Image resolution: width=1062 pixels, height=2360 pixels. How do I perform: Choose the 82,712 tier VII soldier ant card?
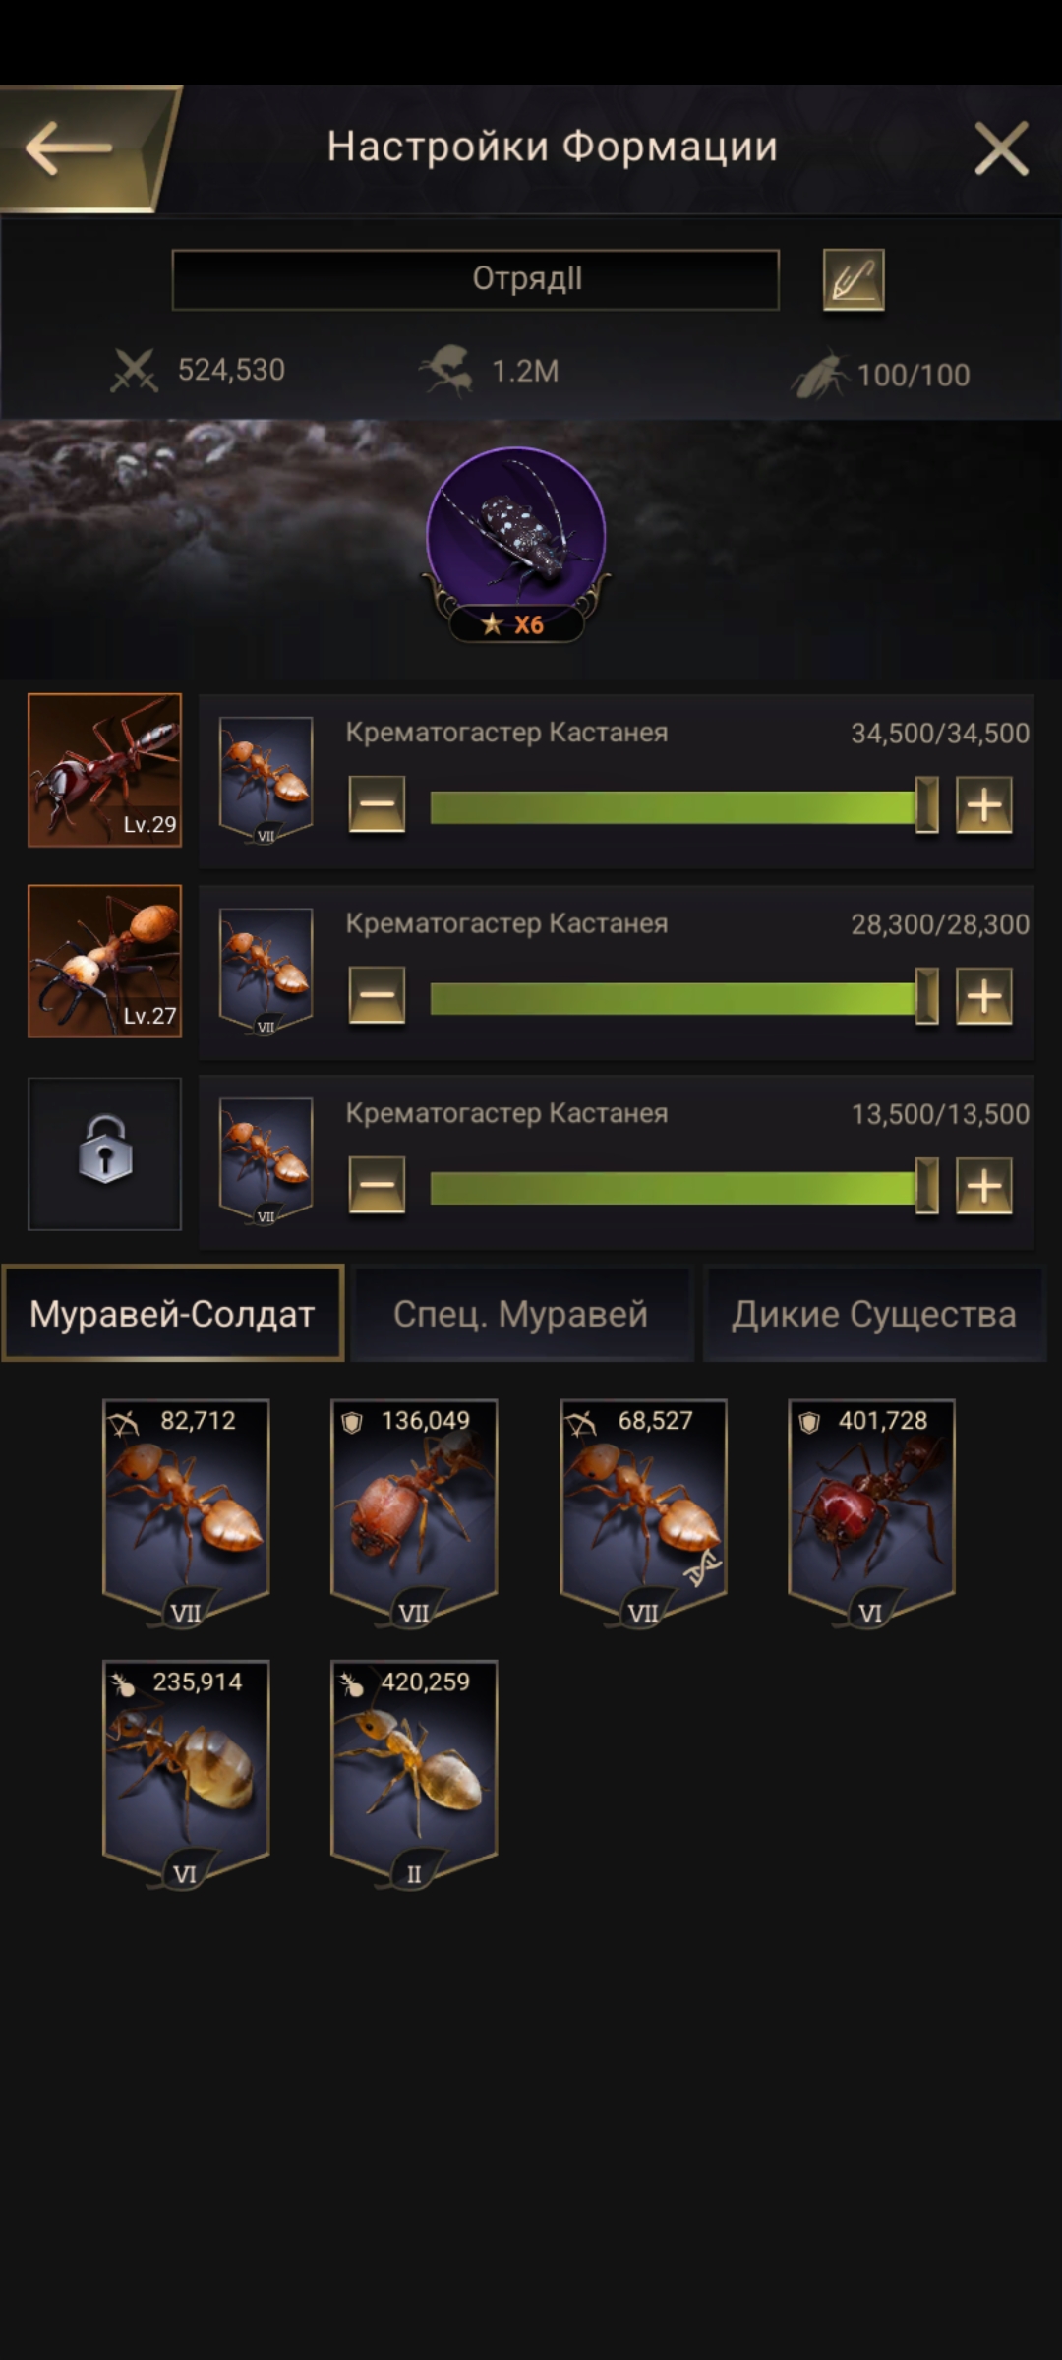click(x=186, y=1511)
